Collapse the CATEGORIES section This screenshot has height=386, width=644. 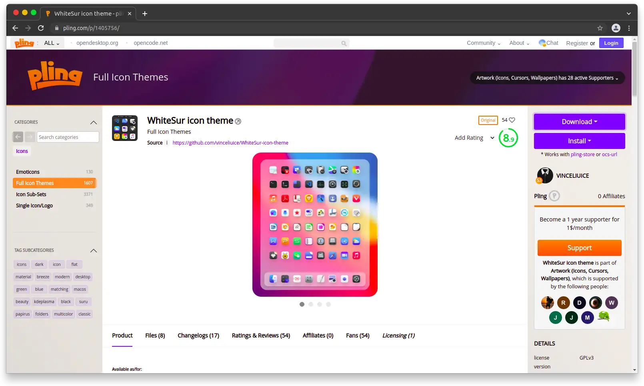pyautogui.click(x=94, y=122)
